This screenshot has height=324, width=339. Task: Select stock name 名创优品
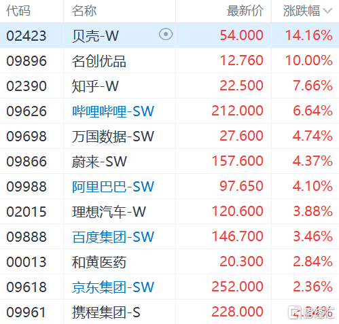tap(99, 61)
